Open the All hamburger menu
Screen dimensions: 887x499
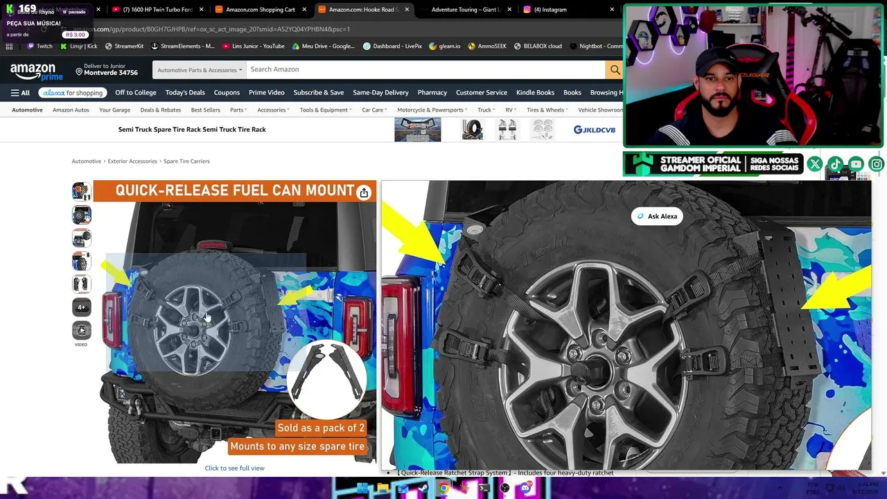coord(20,93)
